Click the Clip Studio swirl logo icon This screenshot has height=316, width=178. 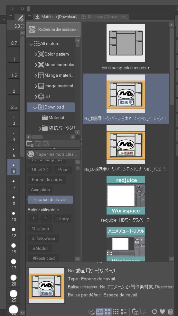pos(32,30)
